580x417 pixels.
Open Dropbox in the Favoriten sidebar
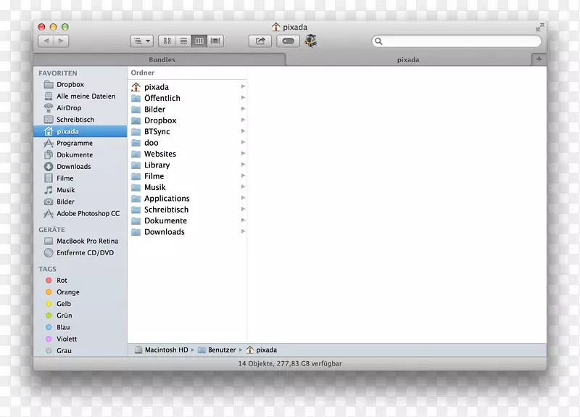[x=80, y=84]
